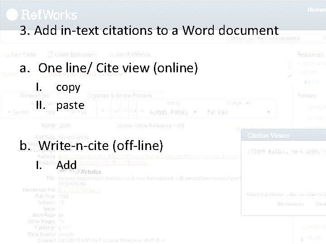The width and height of the screenshot is (326, 244).
Task: Click the Citation Viewer title bar
Action: pos(283,136)
